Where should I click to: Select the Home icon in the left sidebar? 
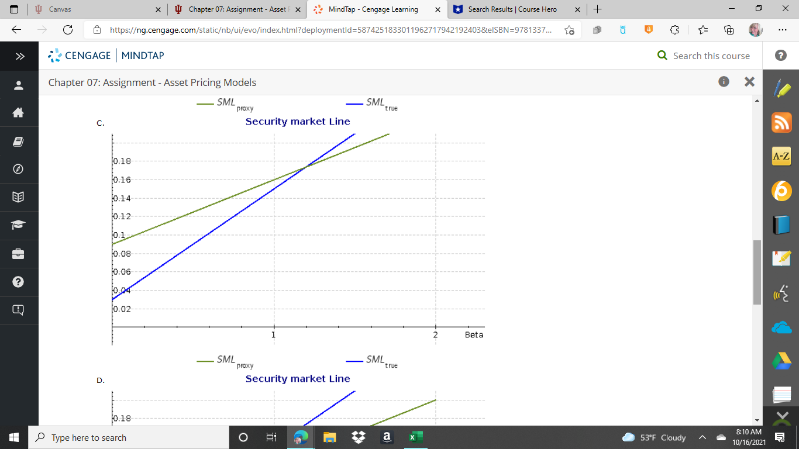click(19, 113)
